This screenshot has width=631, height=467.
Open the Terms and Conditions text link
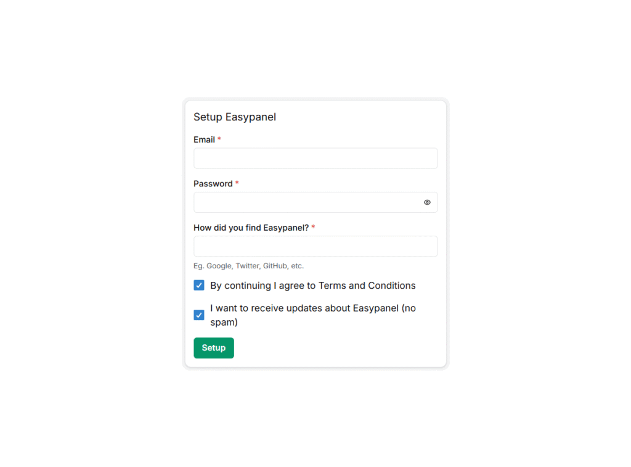(367, 285)
